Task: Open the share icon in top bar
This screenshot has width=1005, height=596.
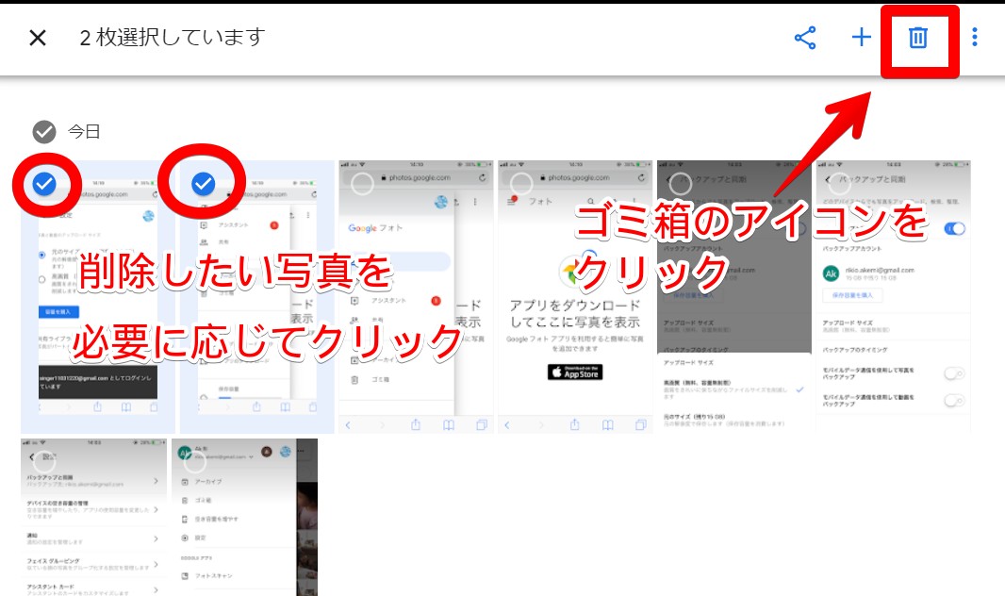Action: click(x=805, y=38)
